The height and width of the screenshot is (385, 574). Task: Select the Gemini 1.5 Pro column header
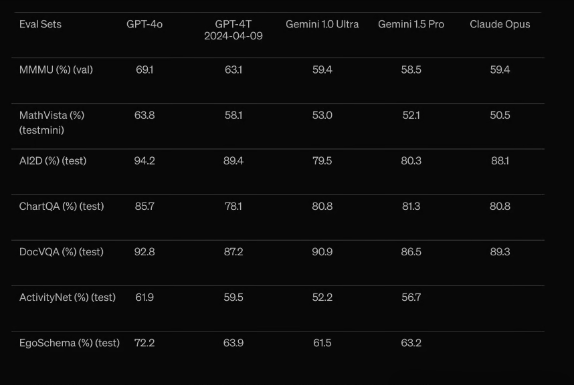[x=411, y=24]
